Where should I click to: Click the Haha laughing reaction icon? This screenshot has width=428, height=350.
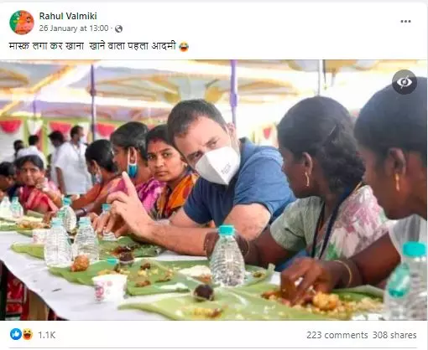point(28,334)
